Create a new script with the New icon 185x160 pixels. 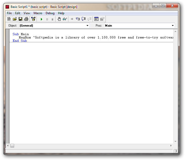(9, 19)
